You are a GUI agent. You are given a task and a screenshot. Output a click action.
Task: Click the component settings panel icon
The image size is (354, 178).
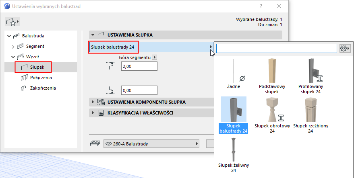pyautogui.click(x=101, y=102)
